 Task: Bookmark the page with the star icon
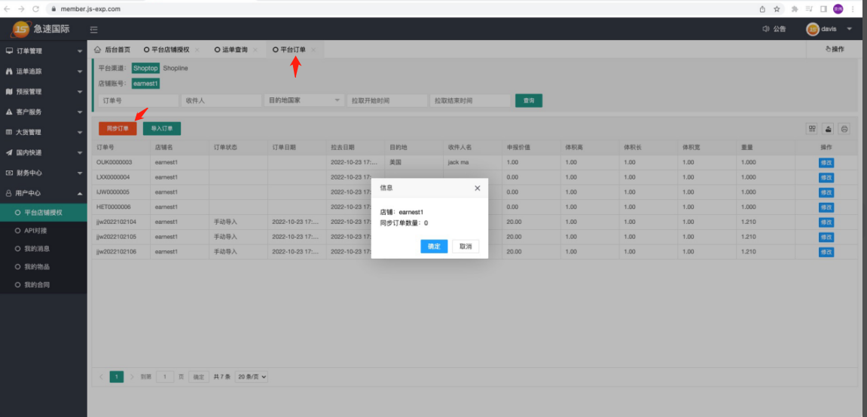click(x=777, y=9)
